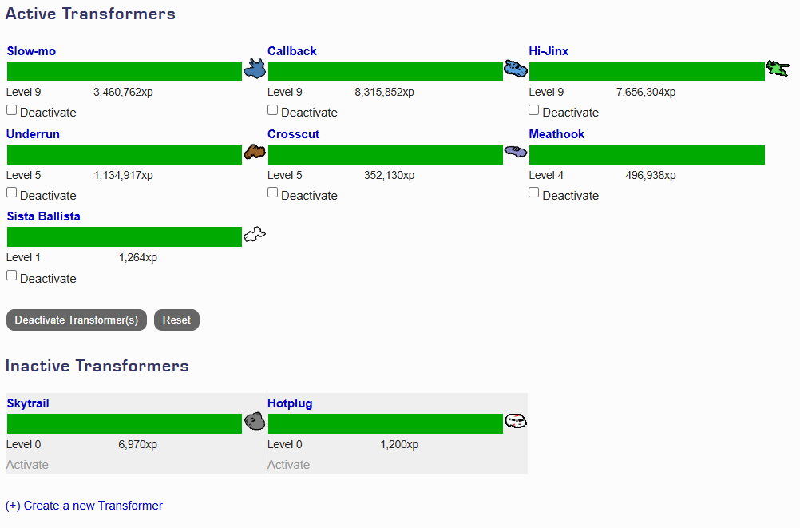Click Activate under Hotplug
This screenshot has height=528, width=800.
pyautogui.click(x=288, y=465)
